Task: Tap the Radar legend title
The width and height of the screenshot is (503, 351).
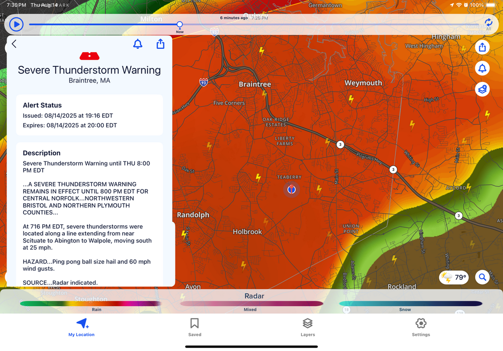Action: [x=254, y=296]
